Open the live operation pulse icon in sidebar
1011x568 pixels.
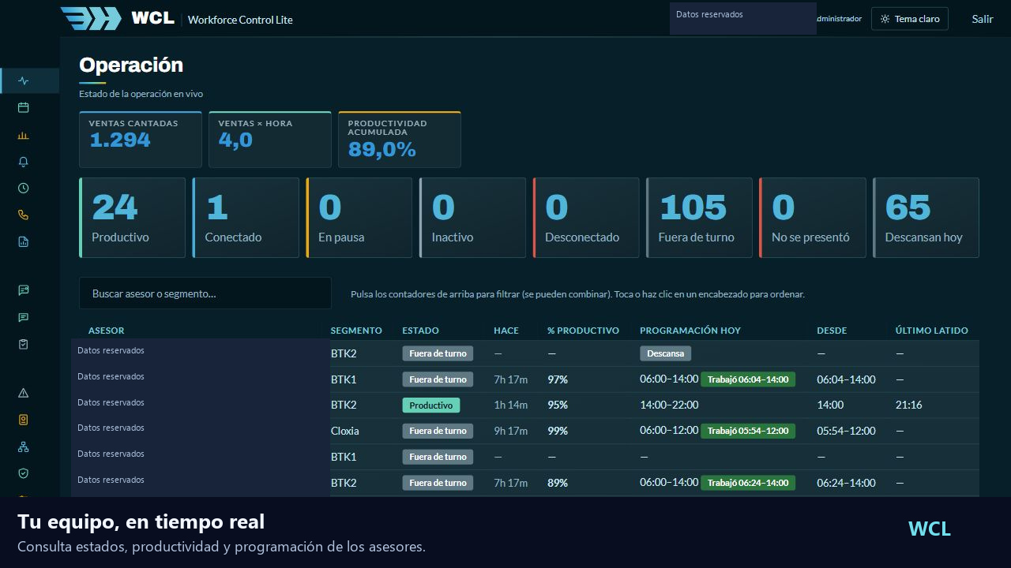click(x=23, y=80)
